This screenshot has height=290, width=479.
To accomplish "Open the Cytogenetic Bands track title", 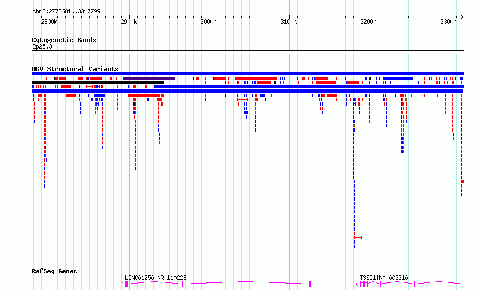I will coord(64,40).
